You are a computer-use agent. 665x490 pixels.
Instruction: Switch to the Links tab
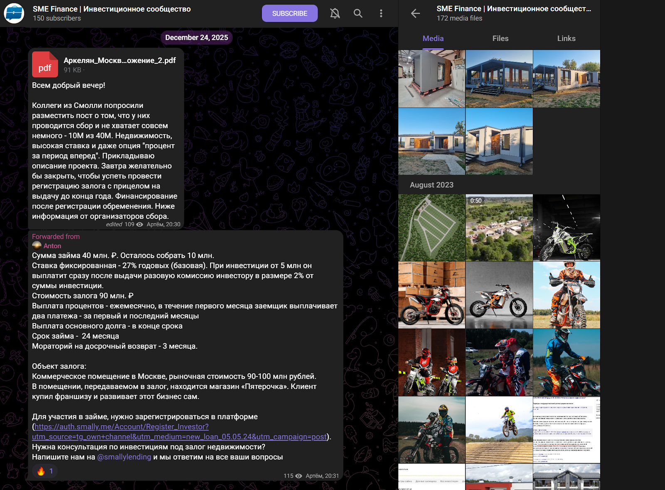coord(566,38)
